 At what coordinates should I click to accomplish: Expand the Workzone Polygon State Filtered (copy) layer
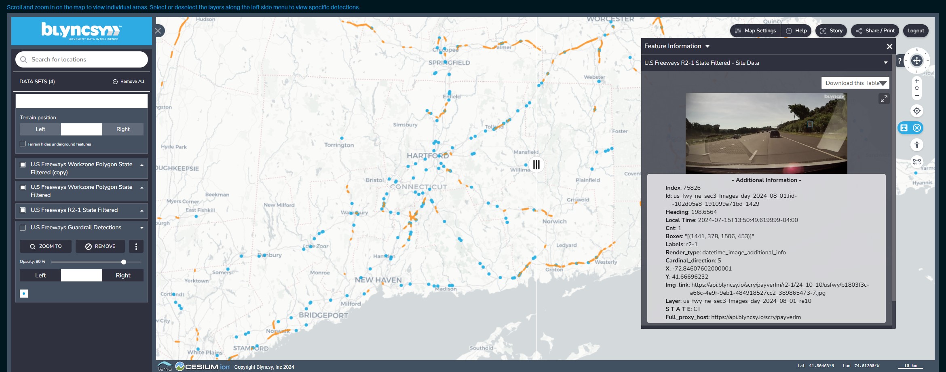tap(142, 165)
